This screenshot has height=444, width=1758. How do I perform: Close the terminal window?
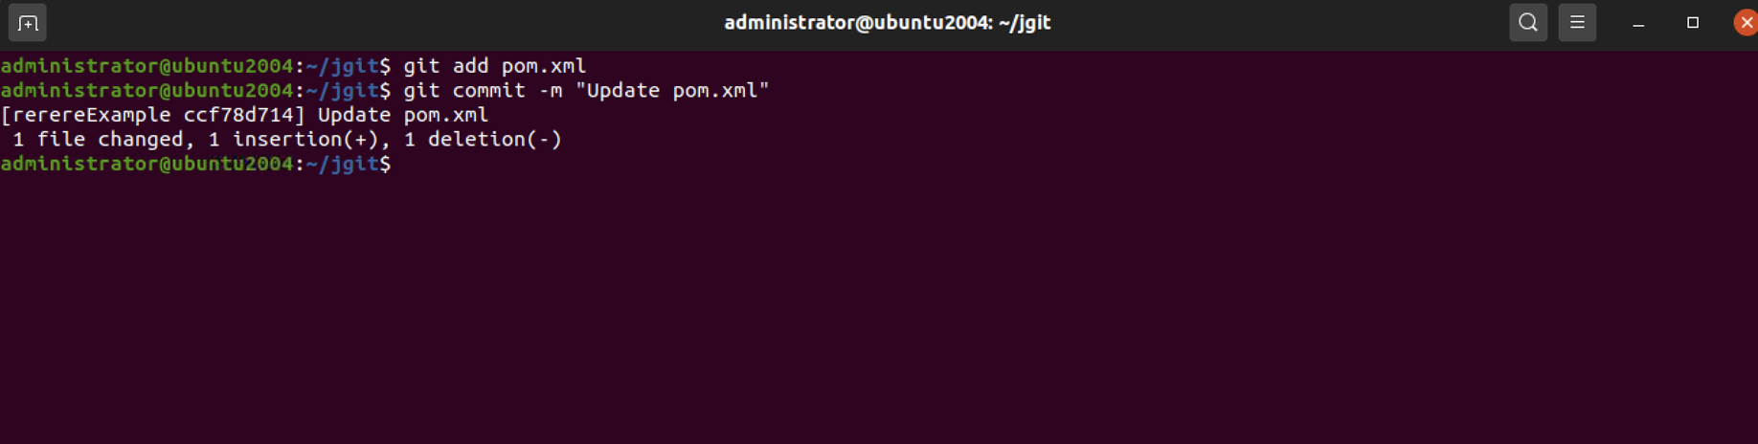(x=1746, y=23)
